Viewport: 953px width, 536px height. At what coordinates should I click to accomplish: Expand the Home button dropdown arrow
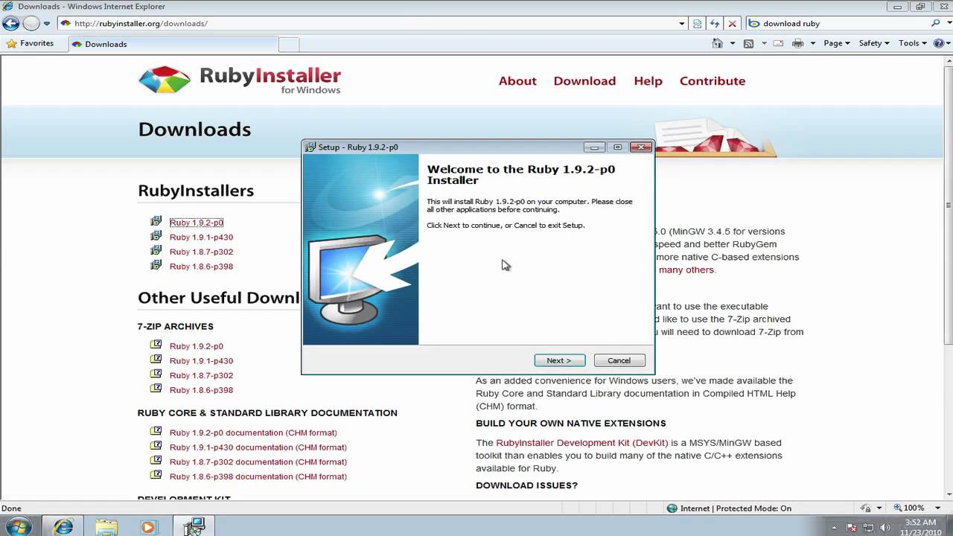[x=733, y=44]
